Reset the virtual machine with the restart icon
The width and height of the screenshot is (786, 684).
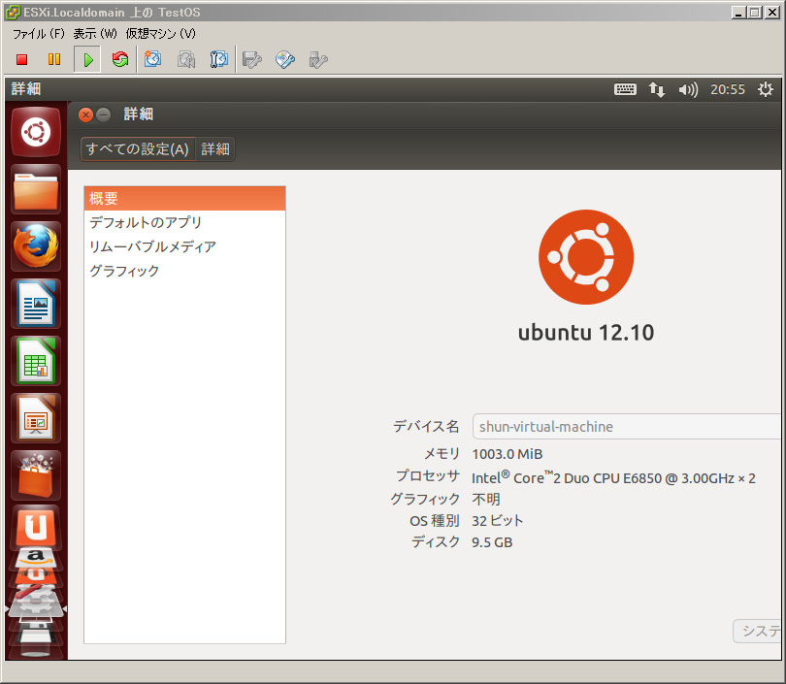point(120,59)
